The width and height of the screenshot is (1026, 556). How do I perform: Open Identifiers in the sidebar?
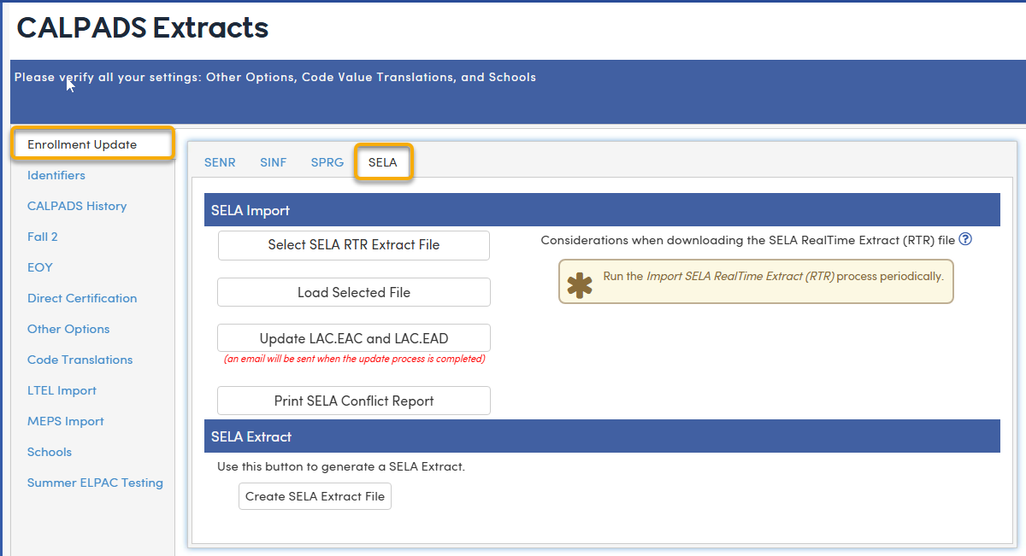point(56,175)
